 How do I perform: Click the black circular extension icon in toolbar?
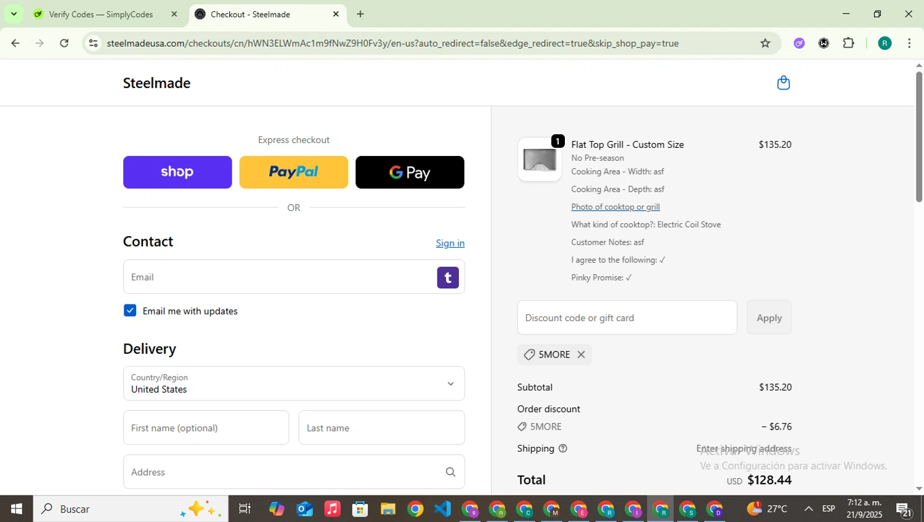[824, 43]
